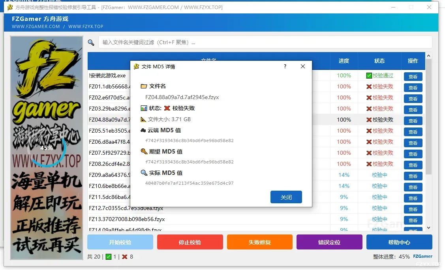Click the chart icon next to 状态
Image resolution: width=445 pixels, height=270 pixels.
(x=144, y=108)
